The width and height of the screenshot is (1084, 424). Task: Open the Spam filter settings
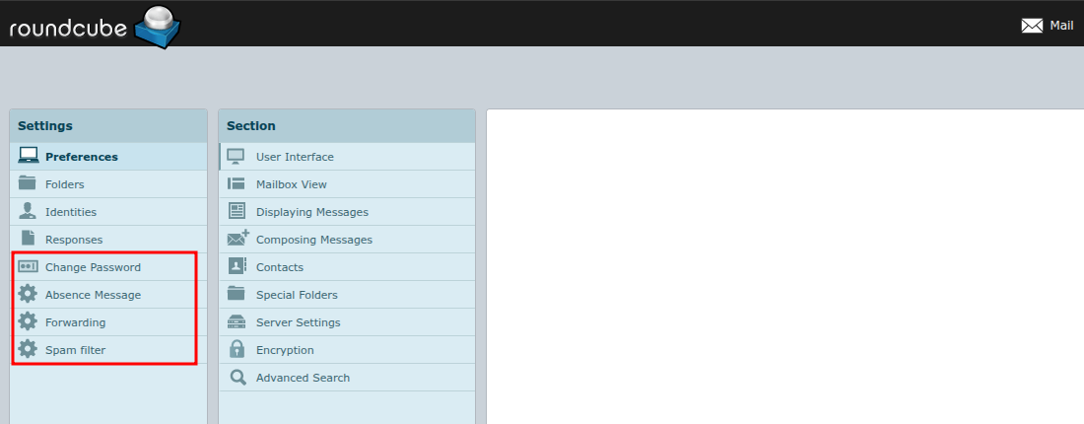75,350
